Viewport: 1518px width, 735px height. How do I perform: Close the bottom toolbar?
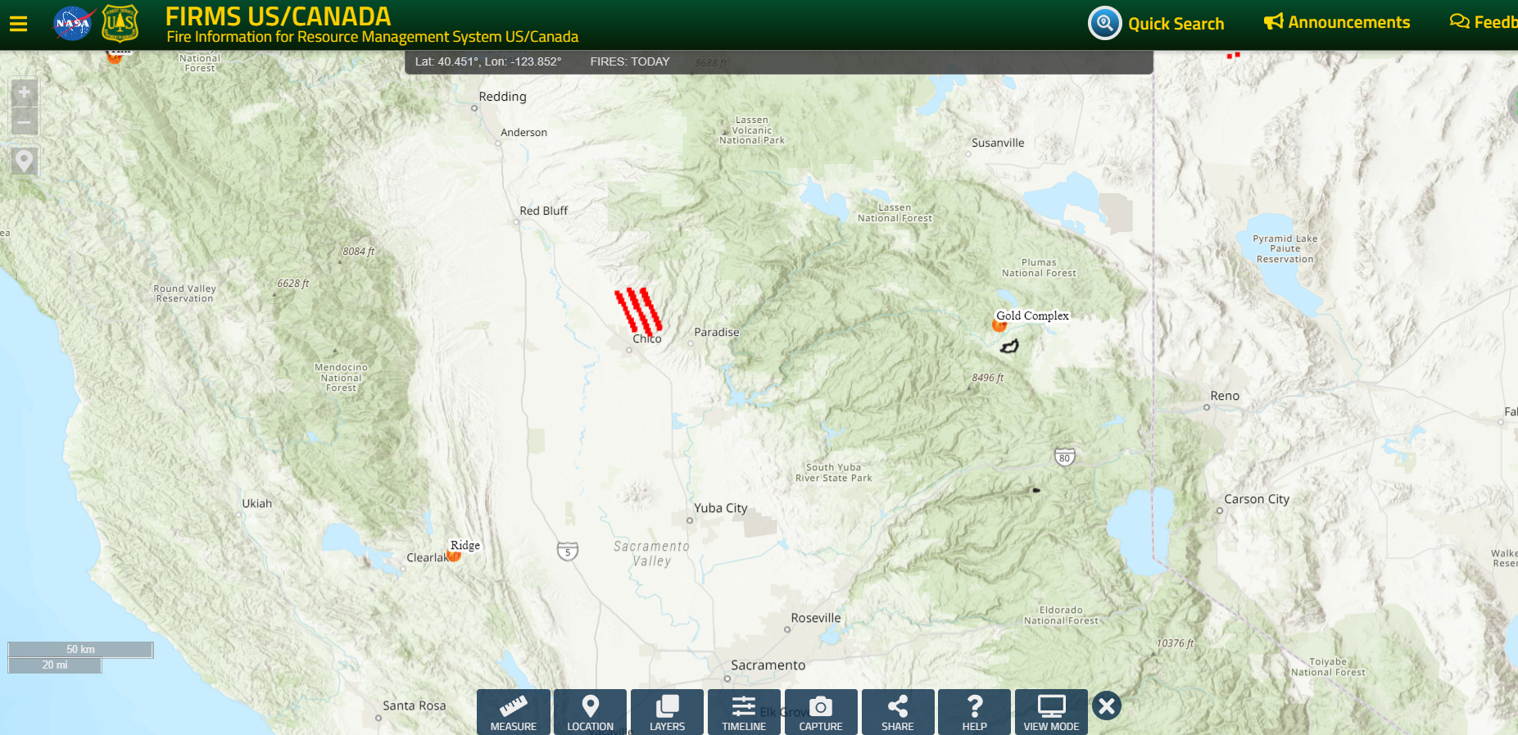tap(1107, 706)
